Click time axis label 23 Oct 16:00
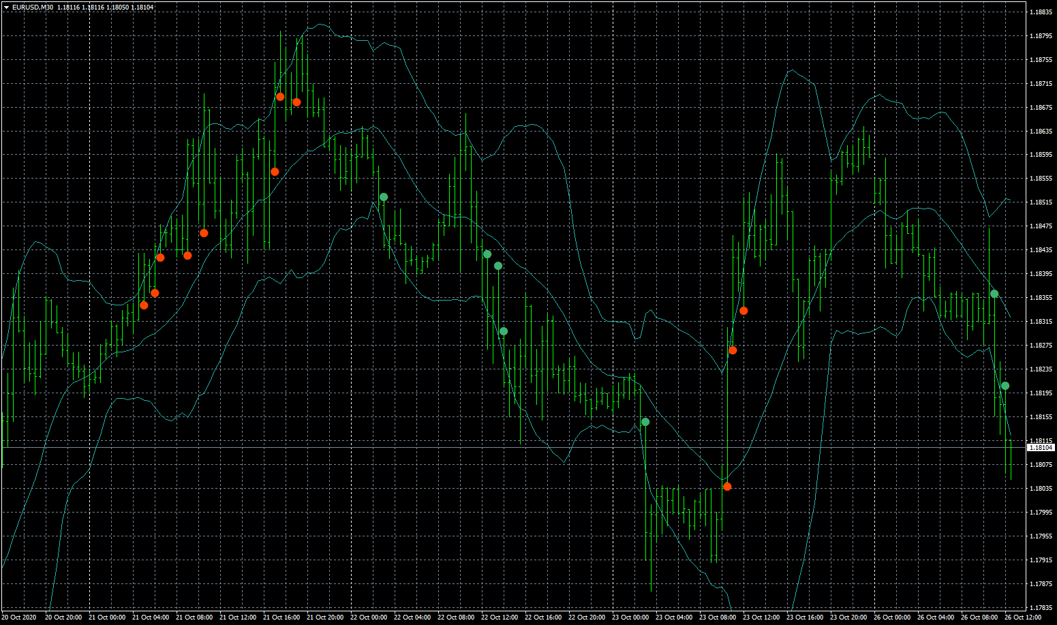The width and height of the screenshot is (1057, 625). coord(805,618)
